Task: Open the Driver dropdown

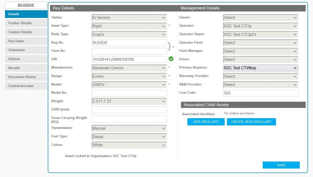Action: (260, 59)
